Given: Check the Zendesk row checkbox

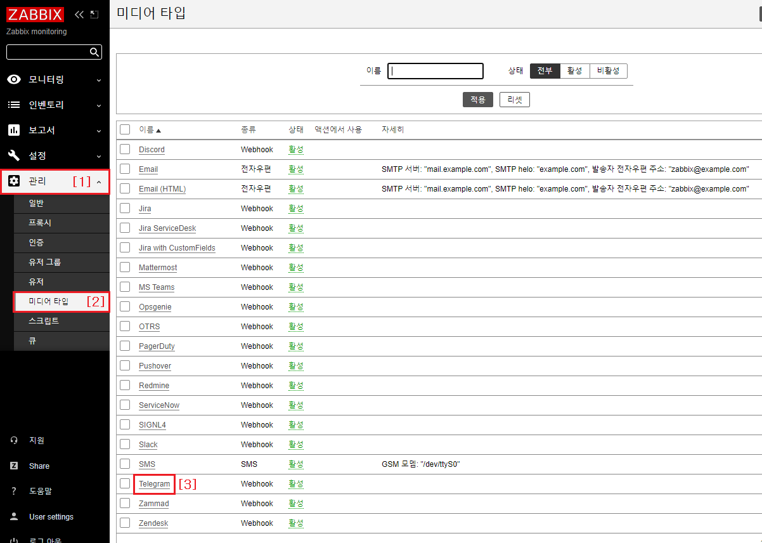Looking at the screenshot, I should (x=125, y=523).
